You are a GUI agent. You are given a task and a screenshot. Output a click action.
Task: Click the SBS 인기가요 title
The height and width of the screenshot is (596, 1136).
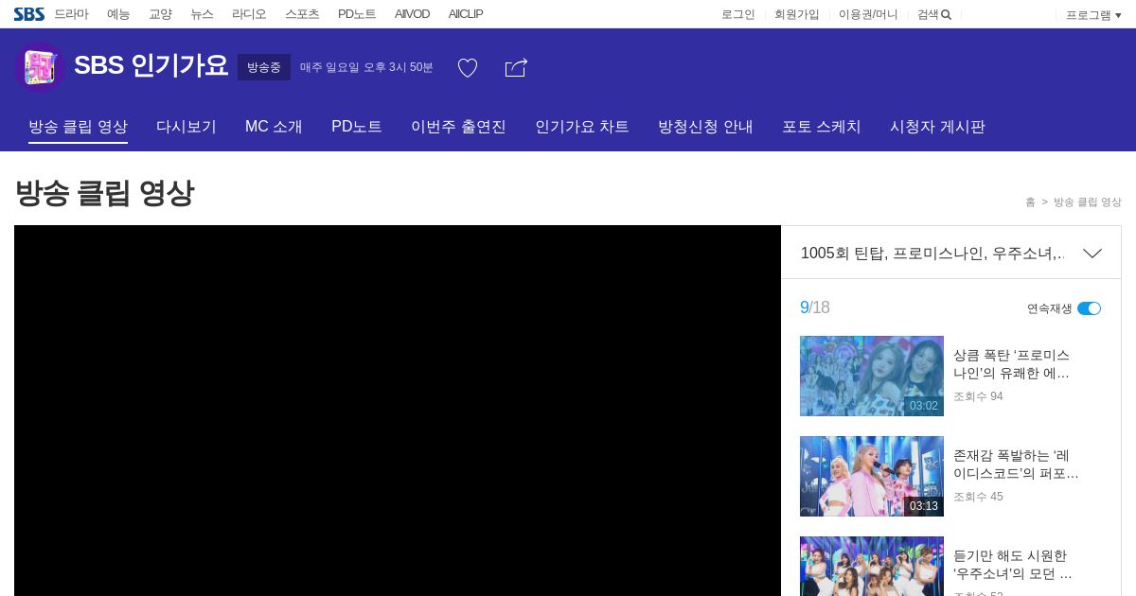[x=151, y=66]
